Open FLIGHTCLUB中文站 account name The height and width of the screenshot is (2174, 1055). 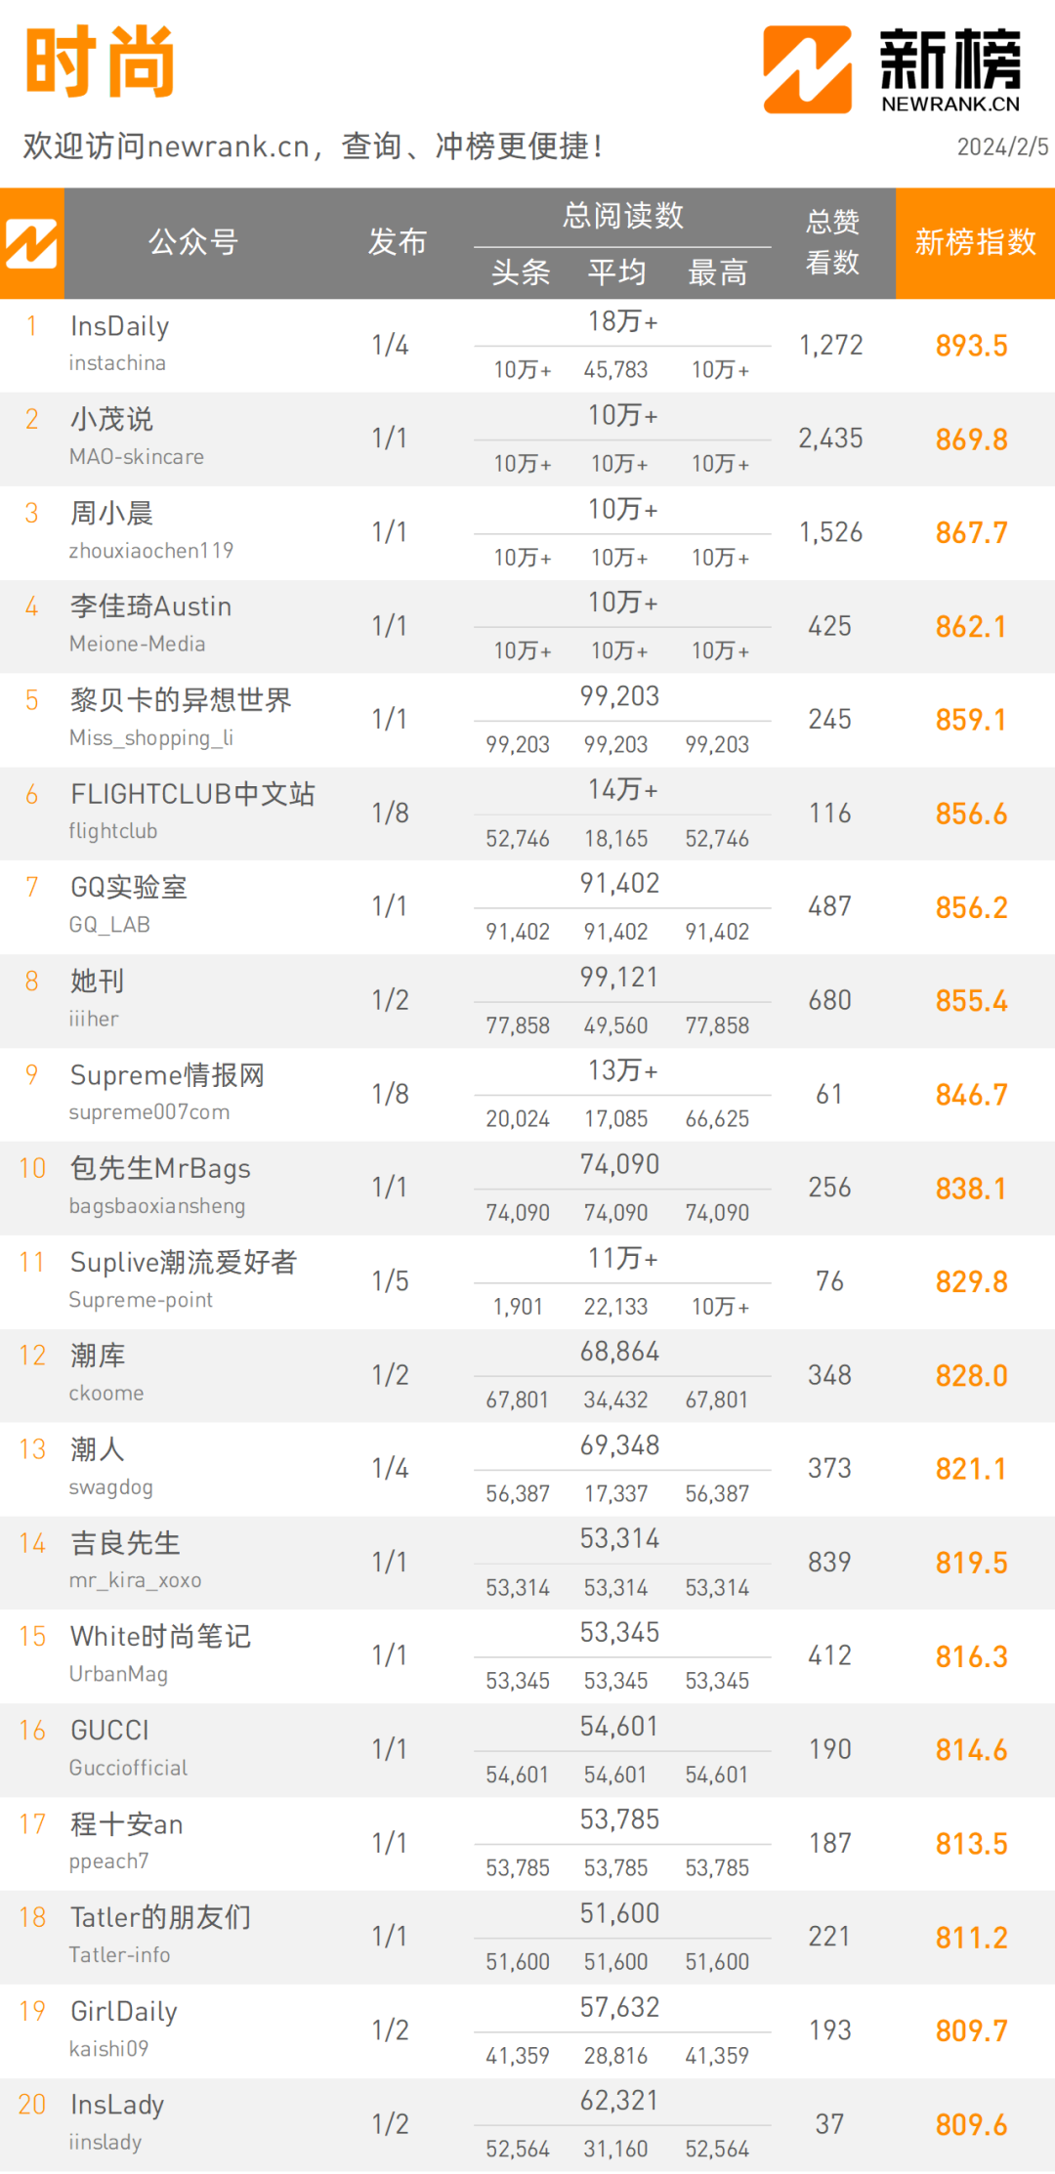pos(192,794)
